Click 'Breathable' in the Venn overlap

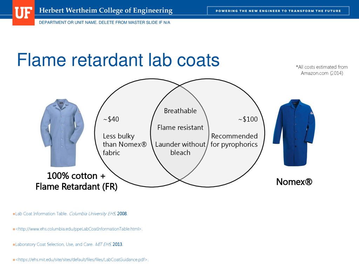pyautogui.click(x=180, y=111)
